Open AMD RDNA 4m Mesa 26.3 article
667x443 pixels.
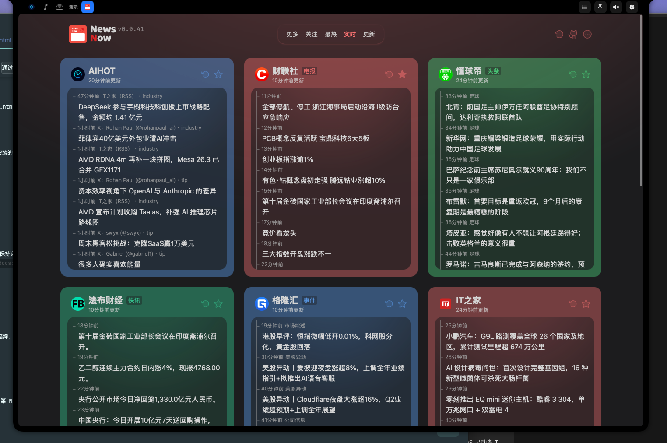tap(149, 165)
